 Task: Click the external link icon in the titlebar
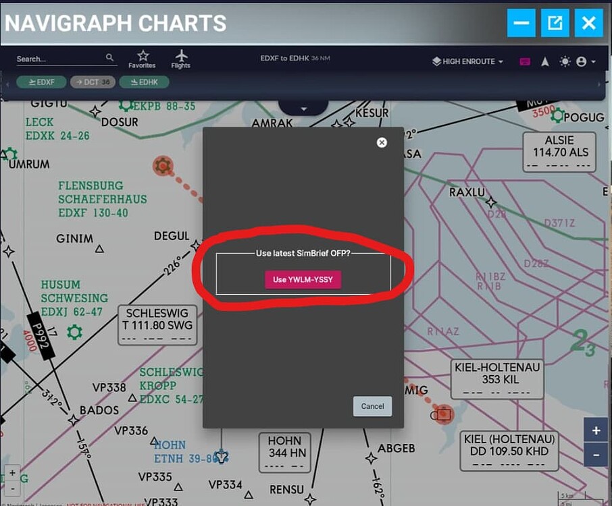point(555,22)
